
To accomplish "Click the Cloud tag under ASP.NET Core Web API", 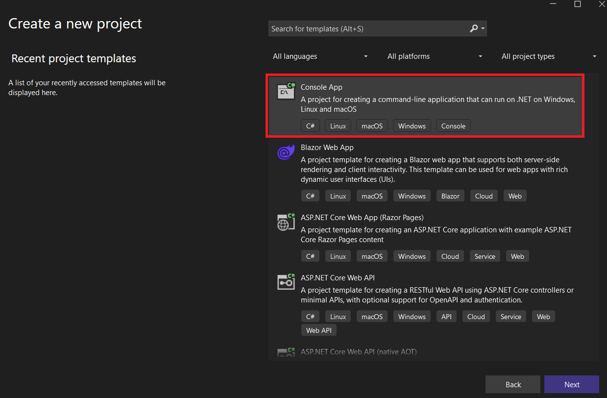I will point(476,317).
